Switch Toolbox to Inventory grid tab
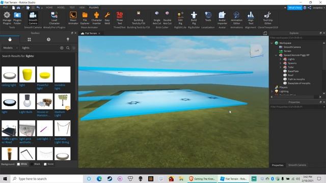This screenshot has width=326, height=183. 29,40
